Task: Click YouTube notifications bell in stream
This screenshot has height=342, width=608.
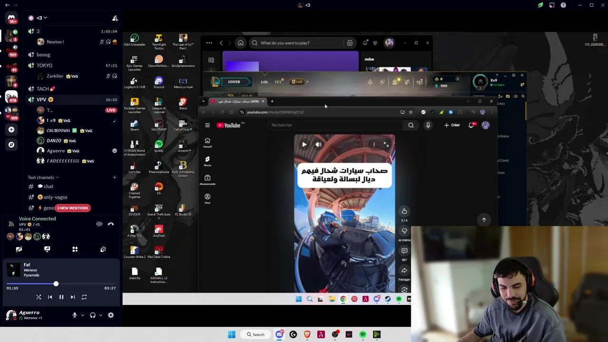Action: click(x=472, y=125)
